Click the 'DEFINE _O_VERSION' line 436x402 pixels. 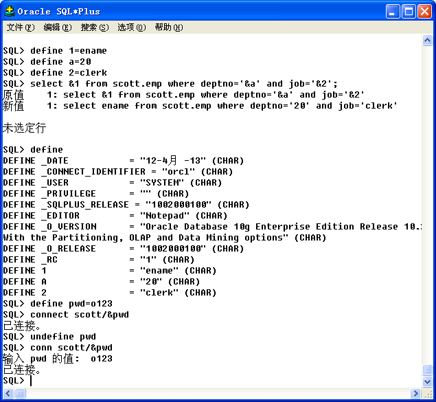[x=212, y=227]
